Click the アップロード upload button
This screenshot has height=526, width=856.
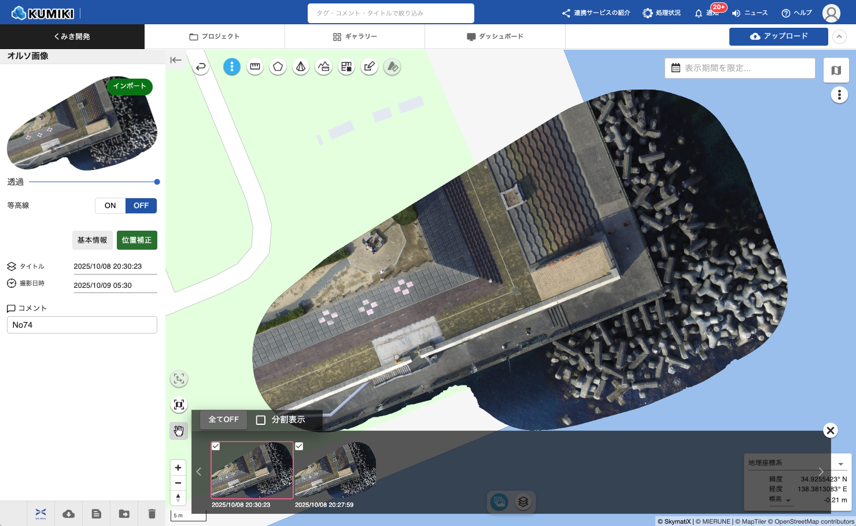pyautogui.click(x=778, y=36)
